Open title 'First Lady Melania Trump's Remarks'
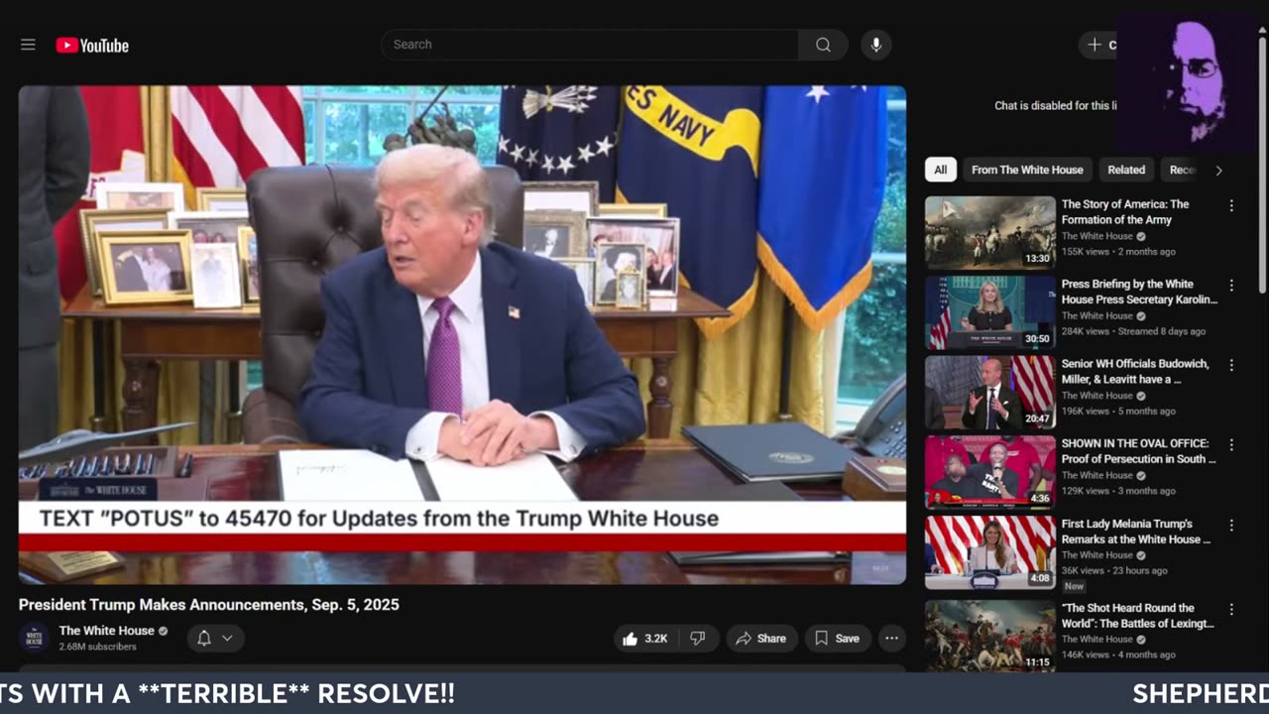The width and height of the screenshot is (1269, 714). point(1137,532)
